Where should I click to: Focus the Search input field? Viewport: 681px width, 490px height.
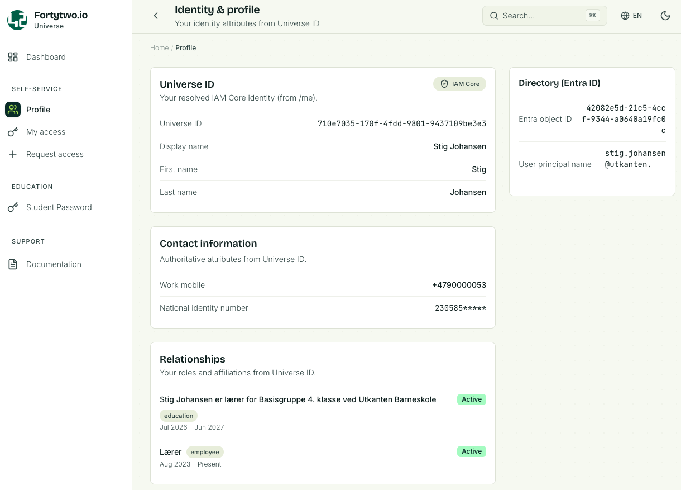point(544,16)
